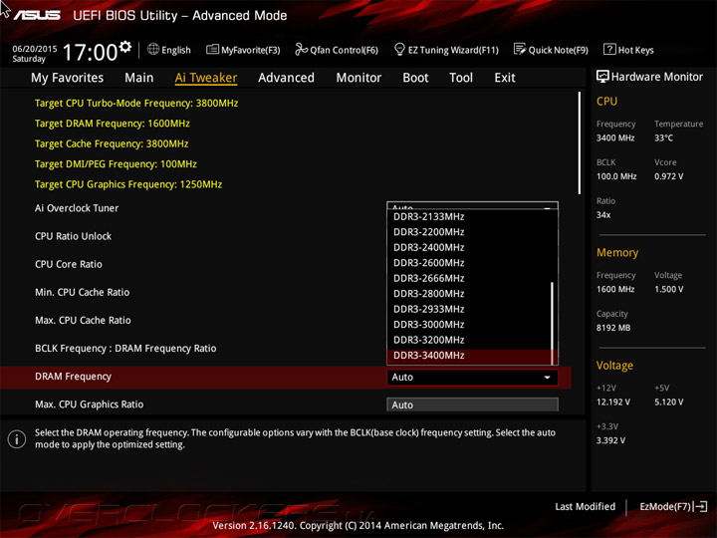
Task: Click the Hardware Monitor screen icon
Action: point(602,77)
